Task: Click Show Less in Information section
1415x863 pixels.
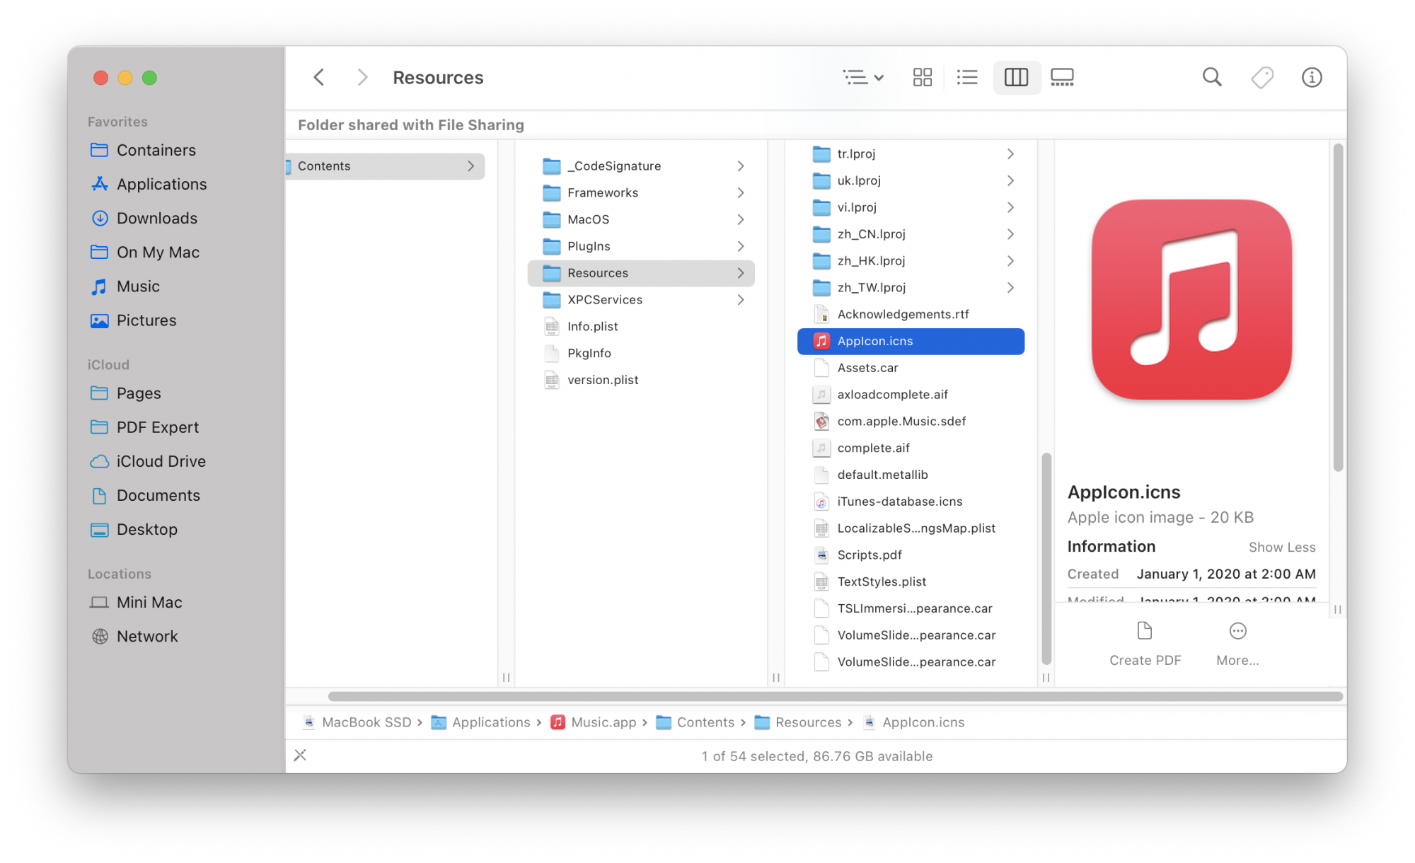Action: (1281, 547)
